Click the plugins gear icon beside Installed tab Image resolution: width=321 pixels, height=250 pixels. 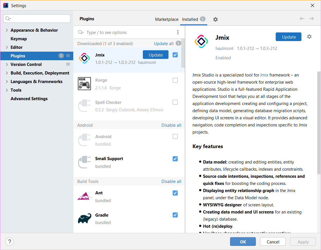216,19
